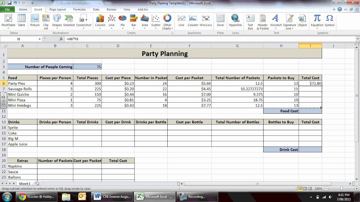Minimize the ribbon with the caret
360x202 pixels.
tap(335, 10)
